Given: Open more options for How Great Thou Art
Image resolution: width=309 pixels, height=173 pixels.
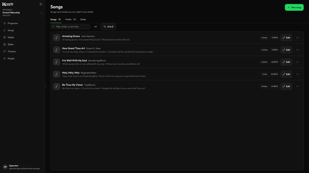Looking at the screenshot, I should 297,50.
